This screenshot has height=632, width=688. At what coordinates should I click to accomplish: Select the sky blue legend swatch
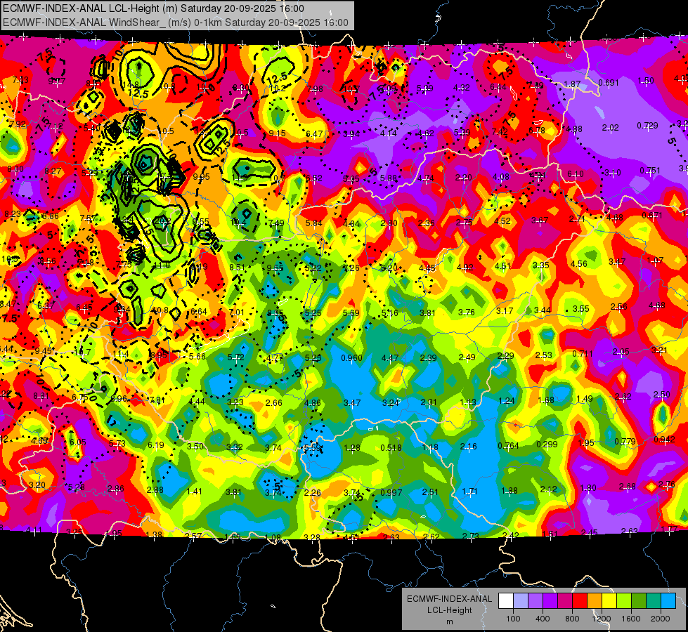point(668,601)
